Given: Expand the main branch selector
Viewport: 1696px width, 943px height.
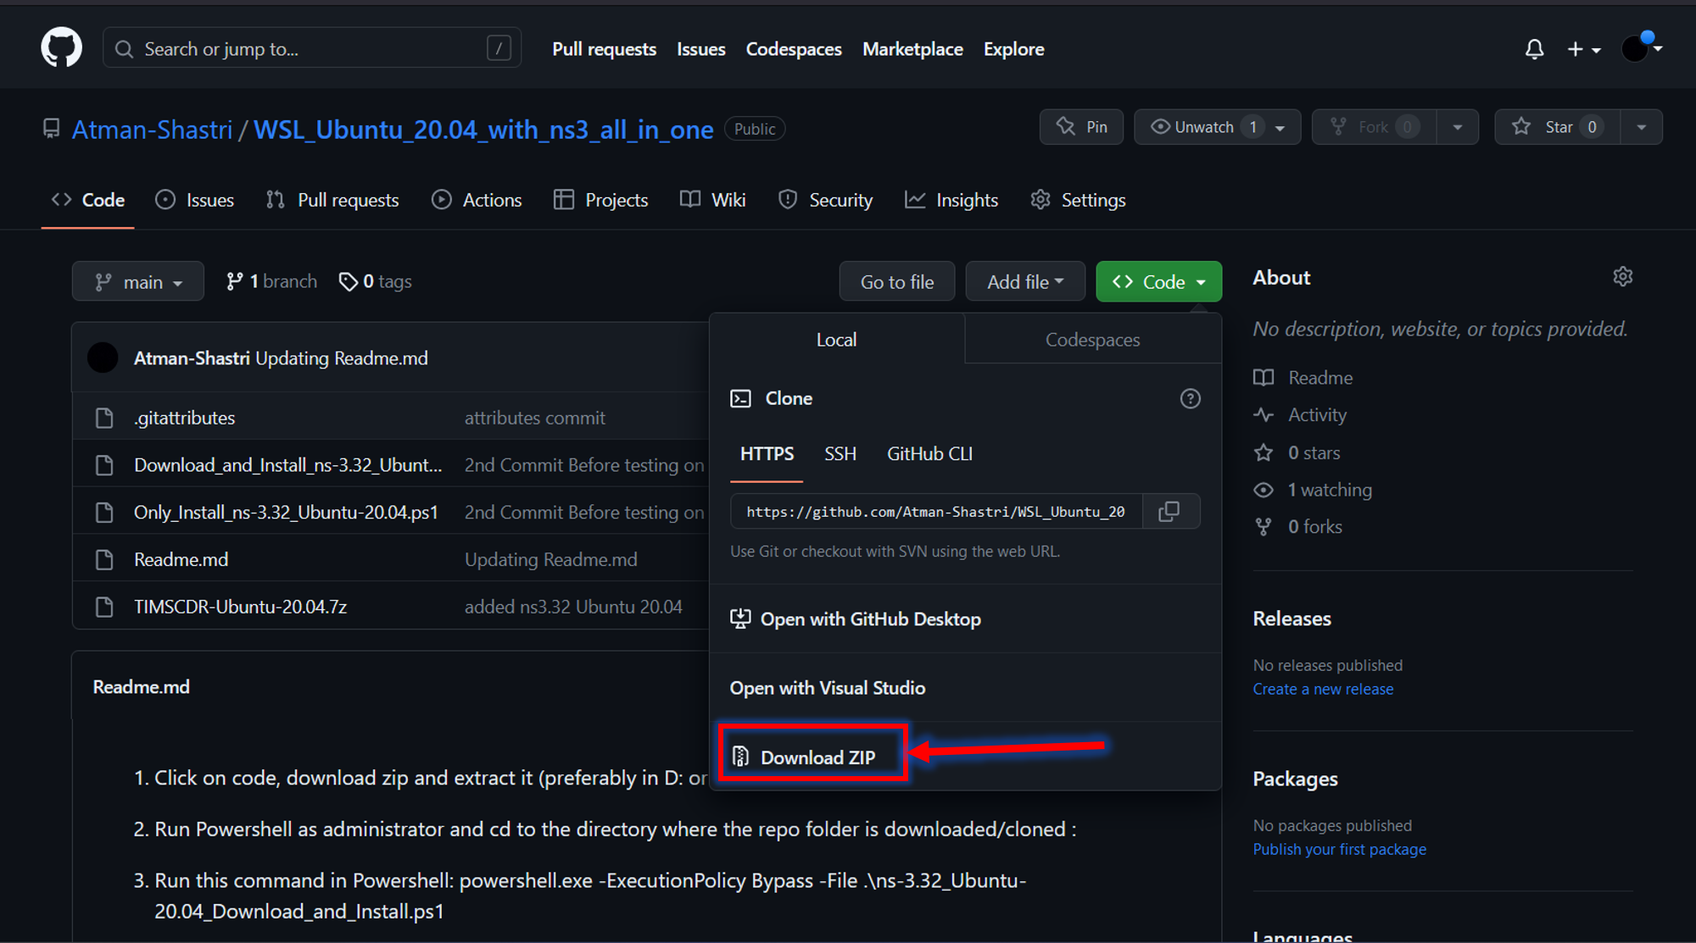Looking at the screenshot, I should pyautogui.click(x=137, y=280).
